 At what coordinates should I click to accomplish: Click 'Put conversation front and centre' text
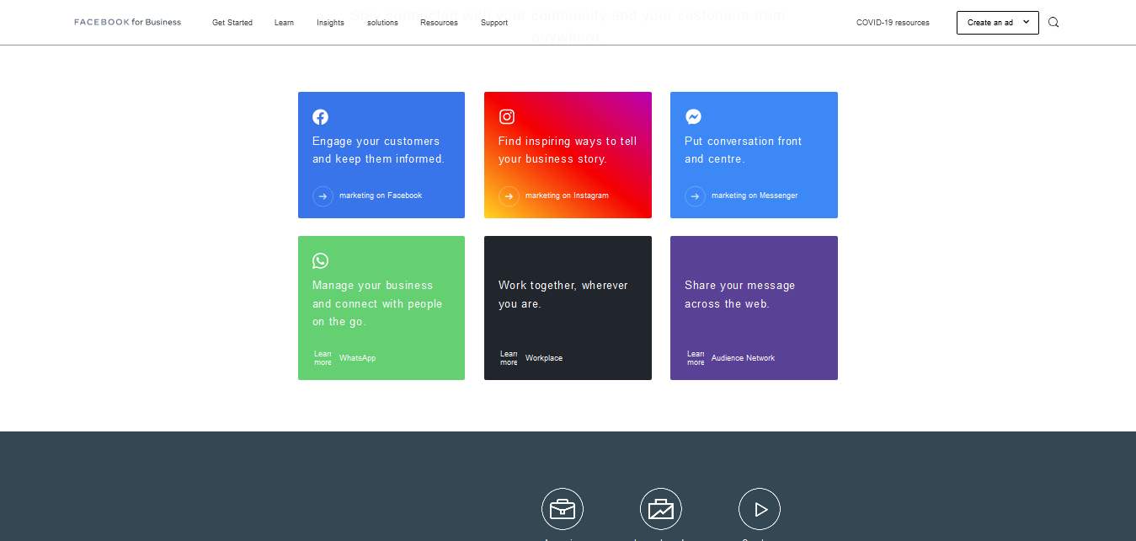pyautogui.click(x=743, y=150)
